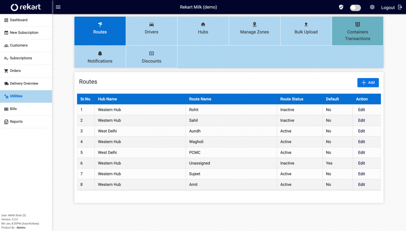Toggle the switch in the top bar
Viewport: 406px width, 231px height.
(355, 8)
